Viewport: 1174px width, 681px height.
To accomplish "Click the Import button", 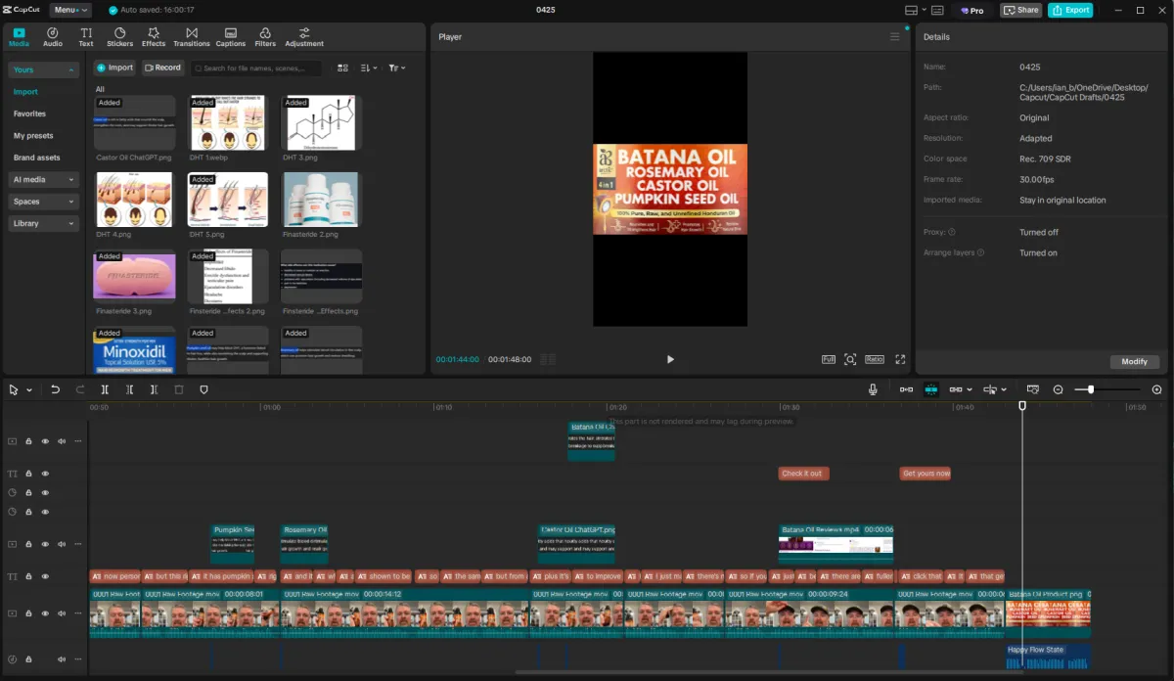I will pos(114,68).
